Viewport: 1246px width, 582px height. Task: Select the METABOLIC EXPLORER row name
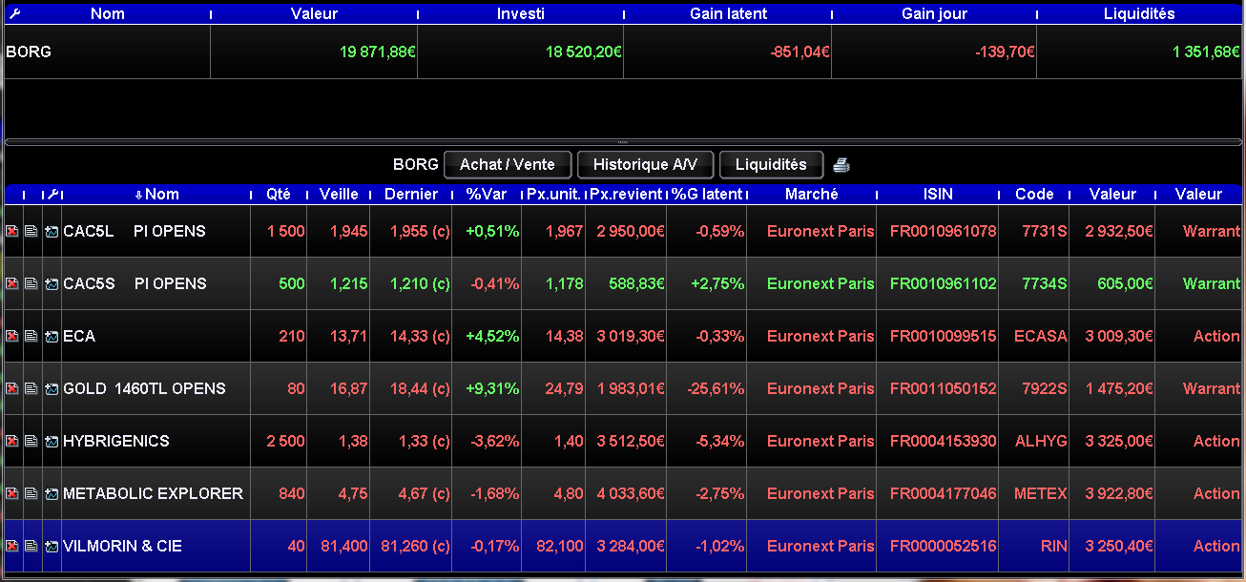click(153, 493)
